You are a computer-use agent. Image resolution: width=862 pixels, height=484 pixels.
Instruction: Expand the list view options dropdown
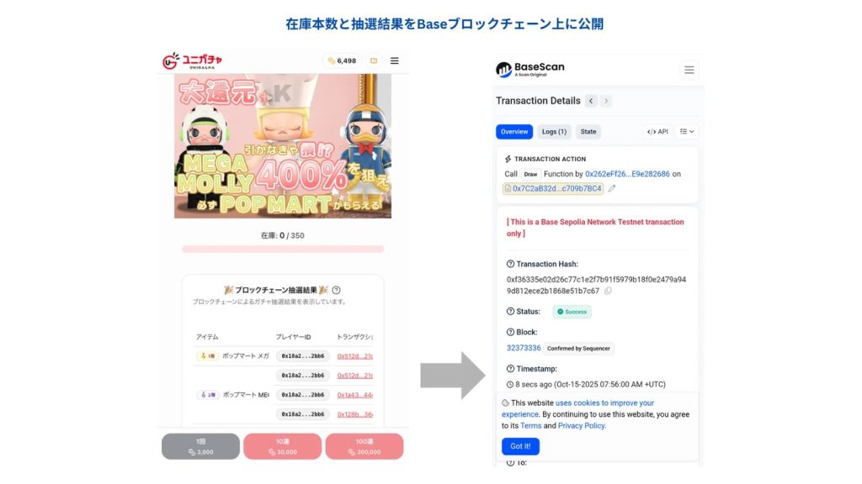(x=687, y=132)
